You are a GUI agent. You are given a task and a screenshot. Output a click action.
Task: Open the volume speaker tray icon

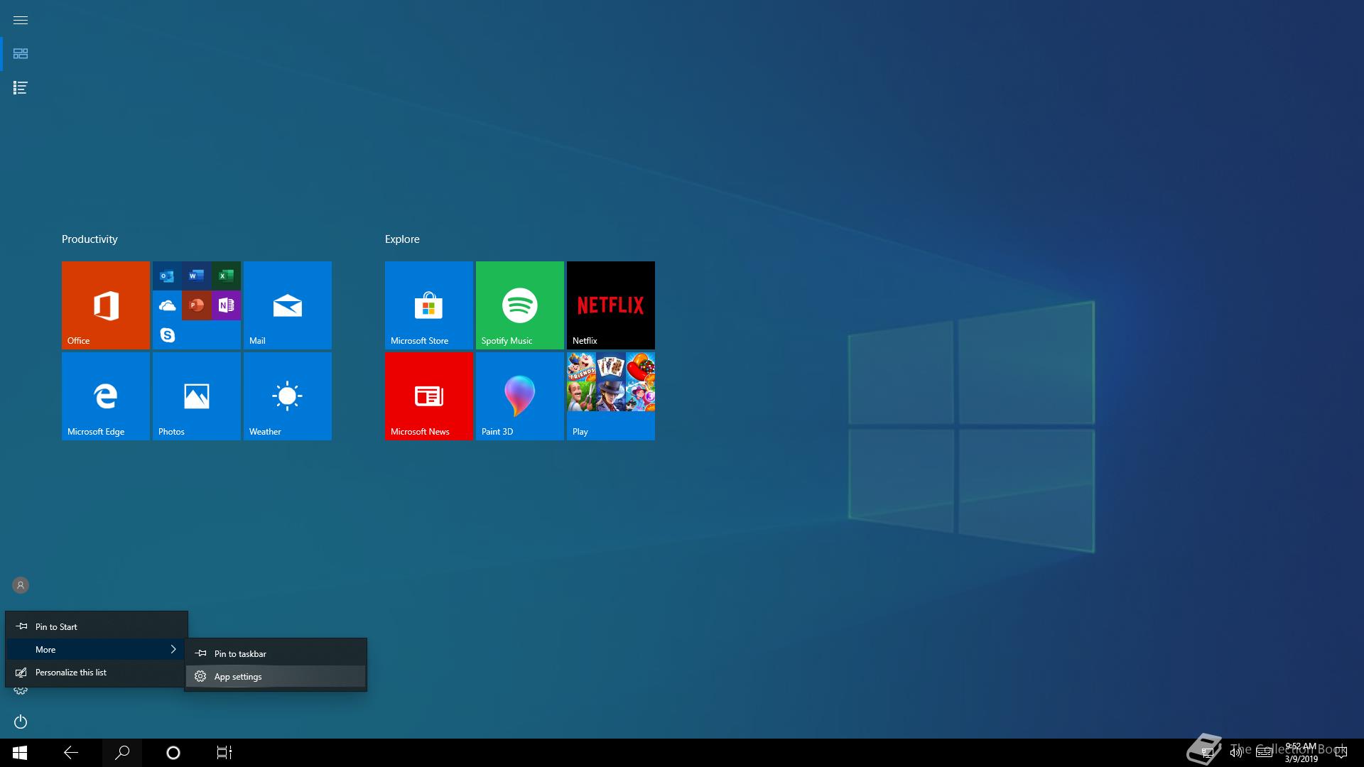point(1235,753)
